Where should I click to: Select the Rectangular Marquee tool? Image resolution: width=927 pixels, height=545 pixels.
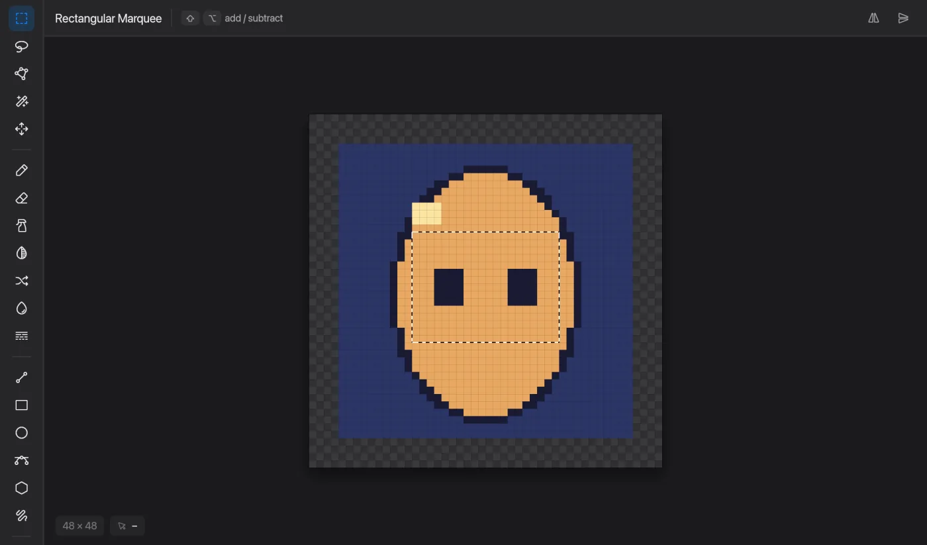22,19
